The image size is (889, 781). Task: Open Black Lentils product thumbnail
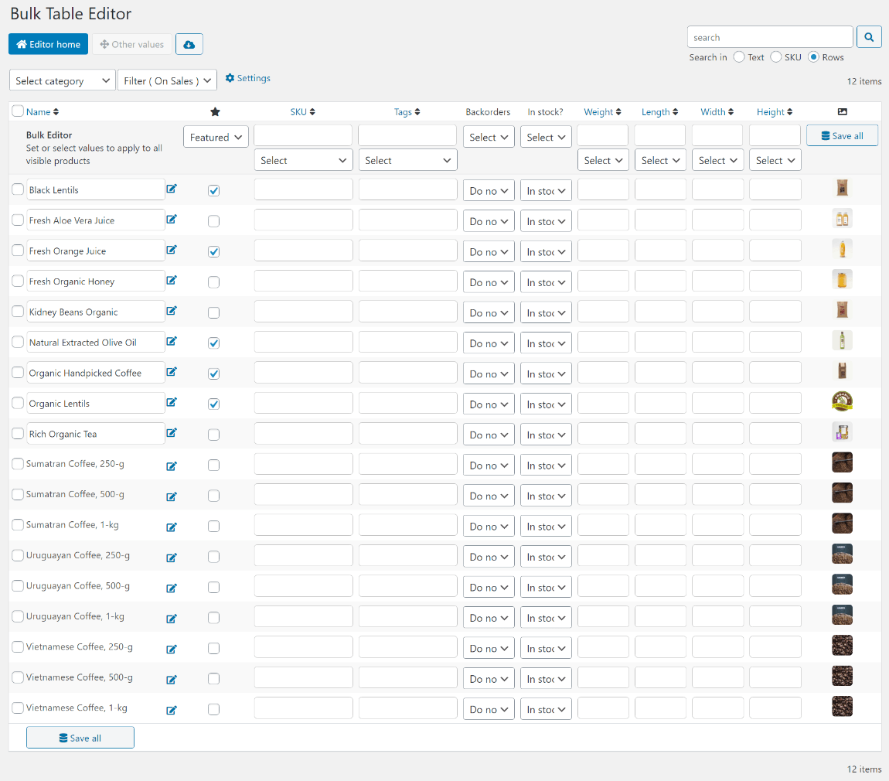(843, 188)
